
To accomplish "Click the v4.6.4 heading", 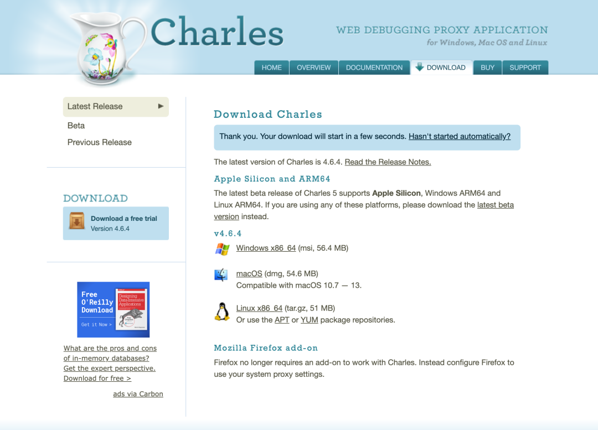I will (x=228, y=234).
